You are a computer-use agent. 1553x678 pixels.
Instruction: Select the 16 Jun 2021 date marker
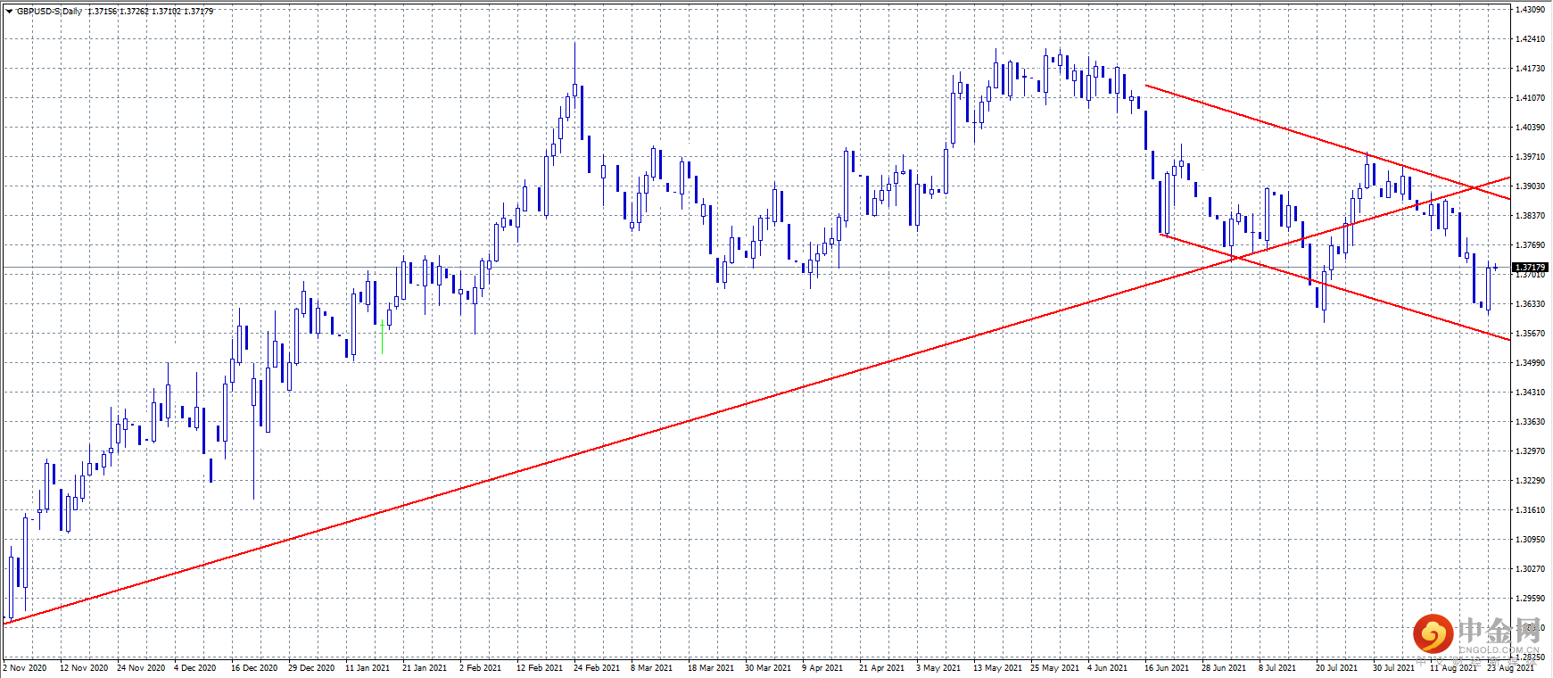coord(1167,667)
